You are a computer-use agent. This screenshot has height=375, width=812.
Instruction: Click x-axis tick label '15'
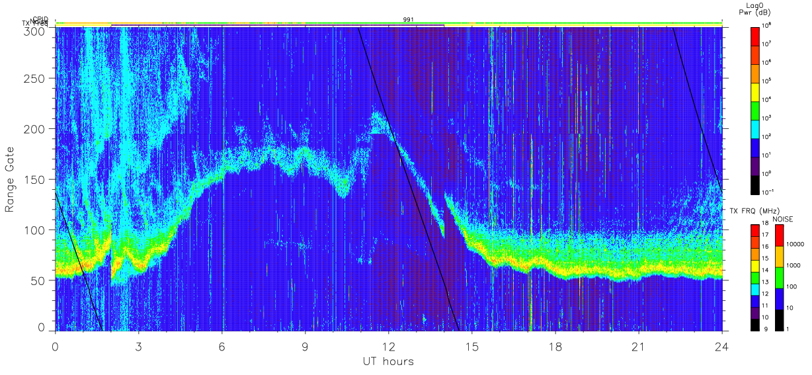(x=472, y=347)
